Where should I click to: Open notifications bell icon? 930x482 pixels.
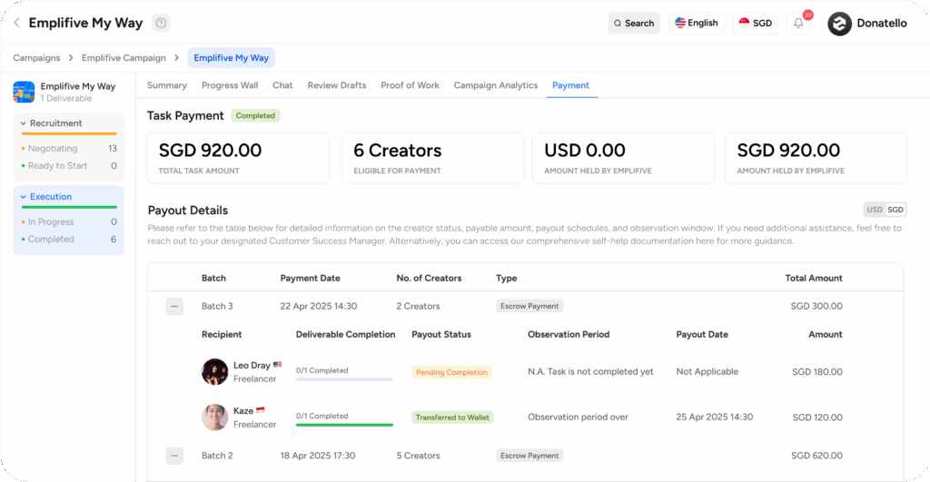798,23
